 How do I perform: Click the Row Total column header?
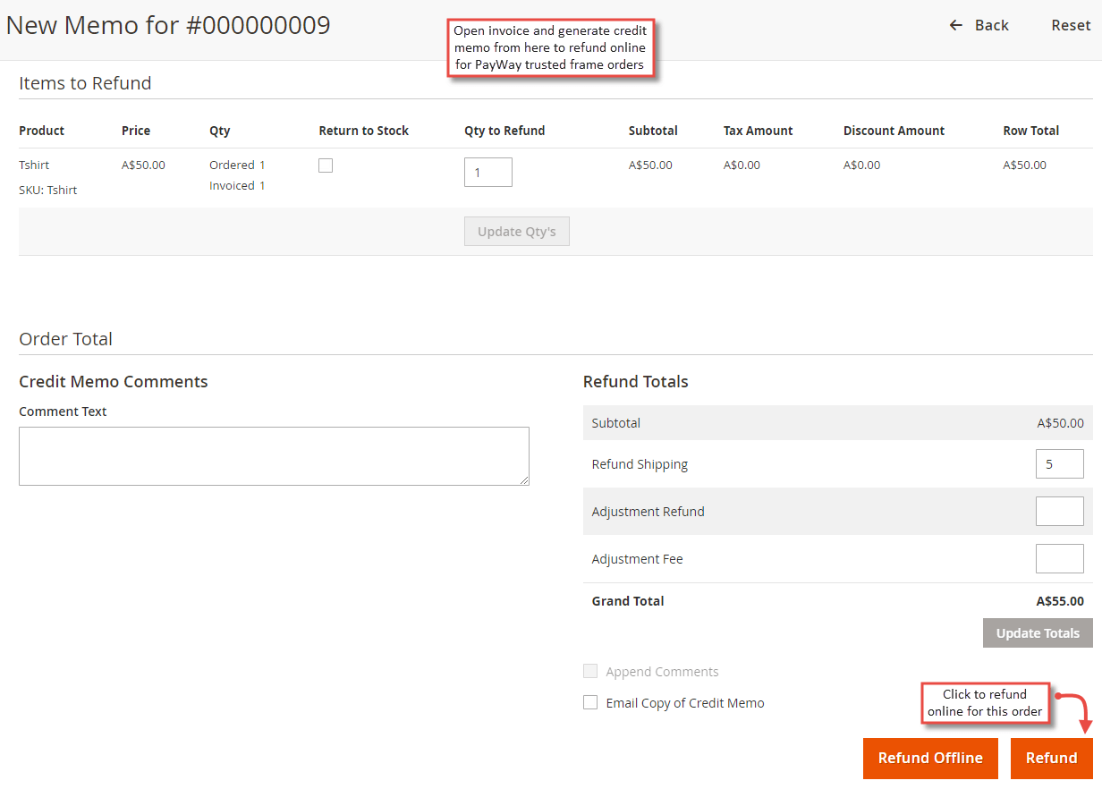click(x=1031, y=131)
